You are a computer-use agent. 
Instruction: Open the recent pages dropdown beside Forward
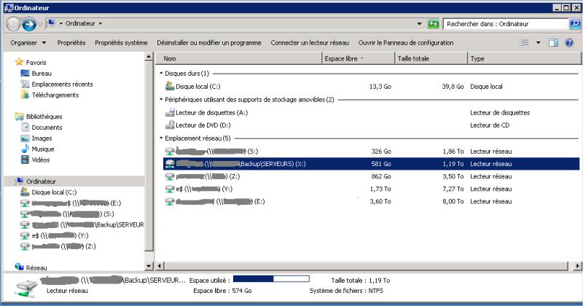pyautogui.click(x=40, y=24)
